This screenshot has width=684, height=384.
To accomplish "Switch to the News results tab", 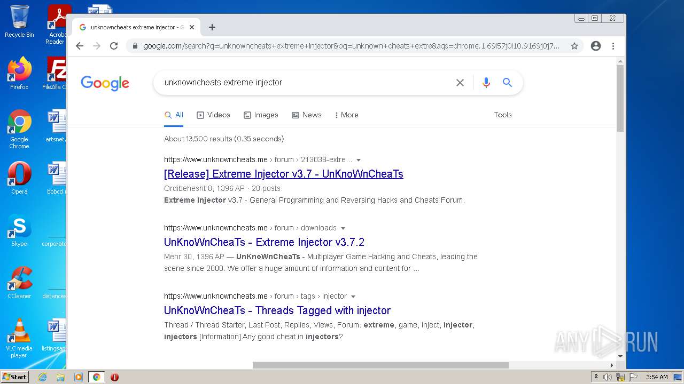I will pyautogui.click(x=306, y=115).
